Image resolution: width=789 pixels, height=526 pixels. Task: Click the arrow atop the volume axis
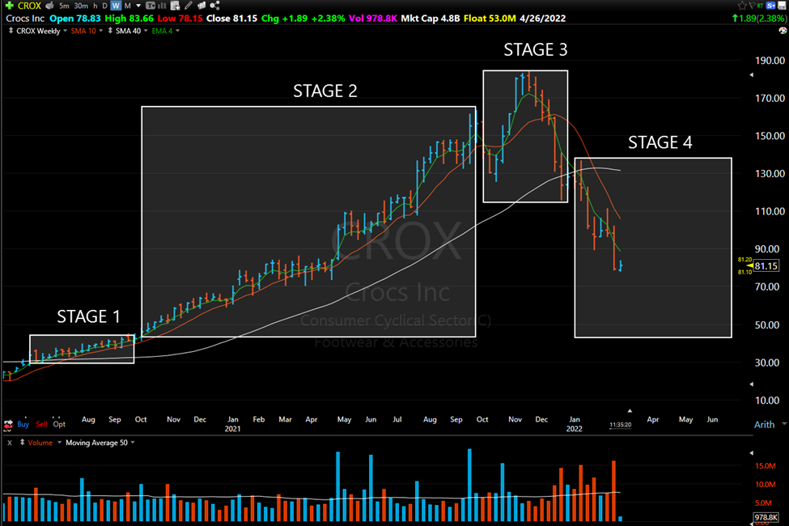752,453
